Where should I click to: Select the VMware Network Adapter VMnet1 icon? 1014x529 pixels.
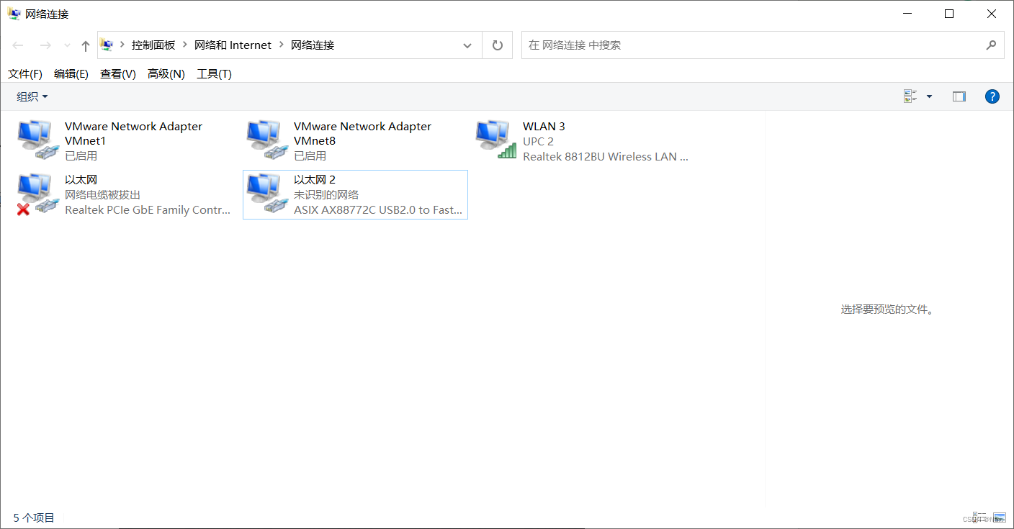[37, 139]
